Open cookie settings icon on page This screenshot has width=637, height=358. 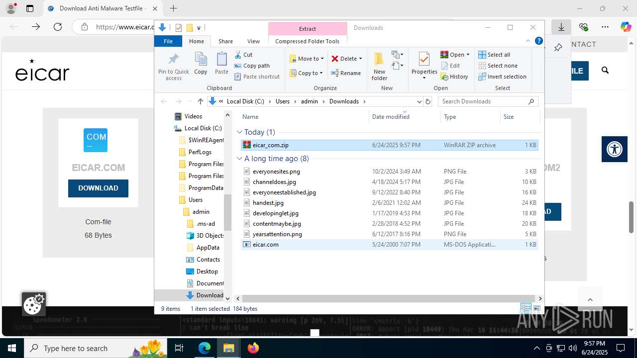point(34,304)
